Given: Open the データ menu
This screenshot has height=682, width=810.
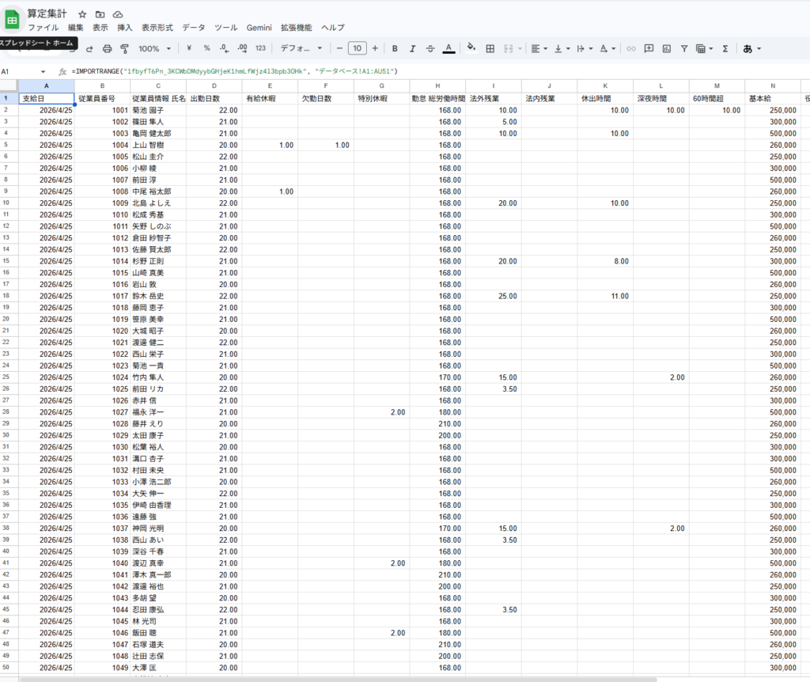Looking at the screenshot, I should [x=193, y=27].
